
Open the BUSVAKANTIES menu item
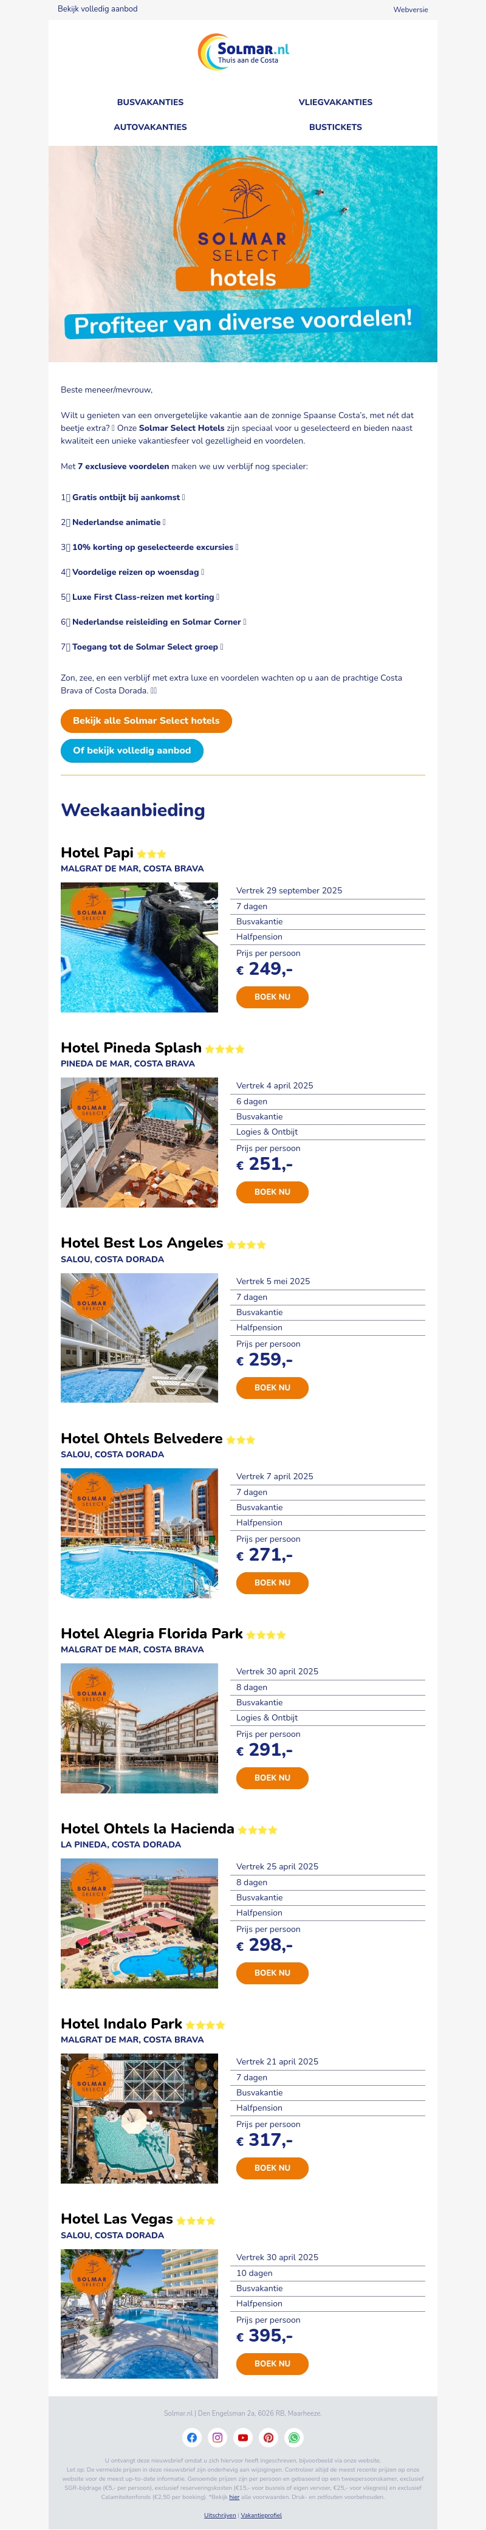[149, 102]
